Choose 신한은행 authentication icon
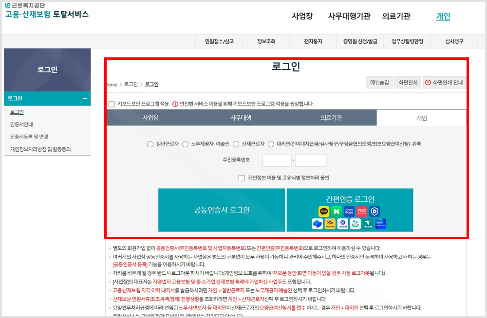 pyautogui.click(x=342, y=224)
